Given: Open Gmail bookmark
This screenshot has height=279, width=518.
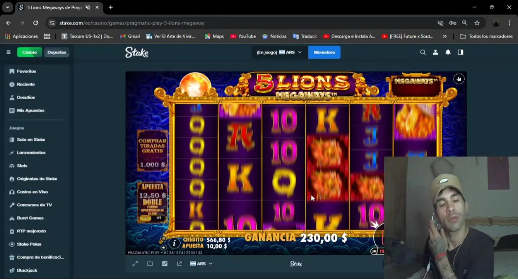Looking at the screenshot, I should (x=130, y=36).
